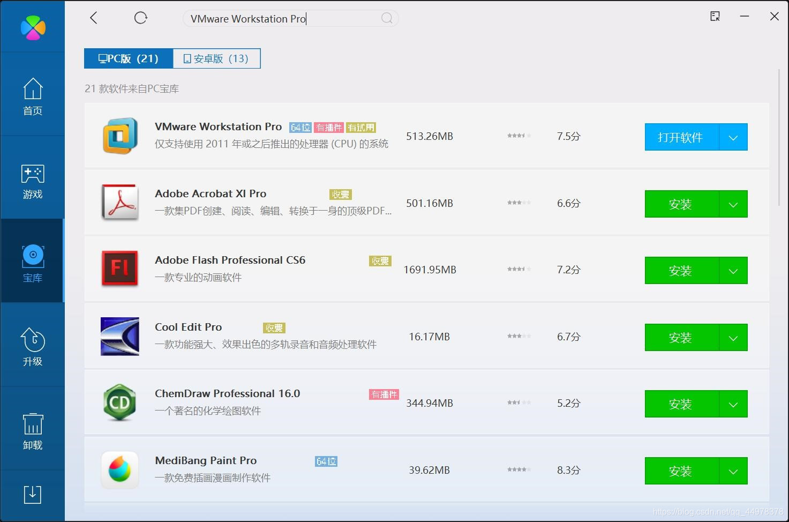This screenshot has height=522, width=789.
Task: Click the Adobe Acrobat XI Pro icon
Action: point(120,203)
